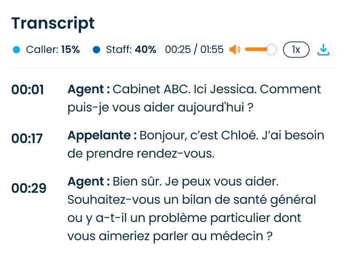Image resolution: width=345 pixels, height=266 pixels.
Task: Click the white volume slider handle
Action: [x=271, y=50]
